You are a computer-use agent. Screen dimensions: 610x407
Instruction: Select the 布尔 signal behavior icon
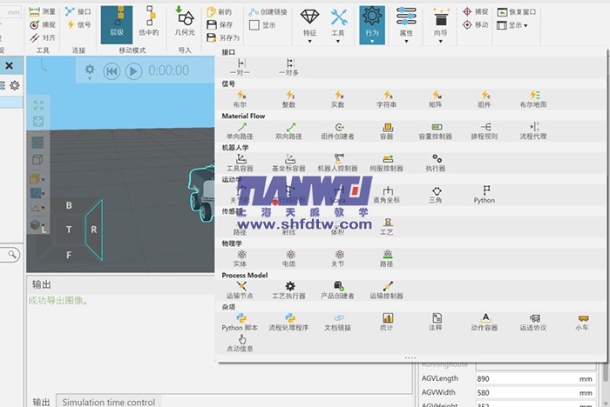click(x=240, y=98)
